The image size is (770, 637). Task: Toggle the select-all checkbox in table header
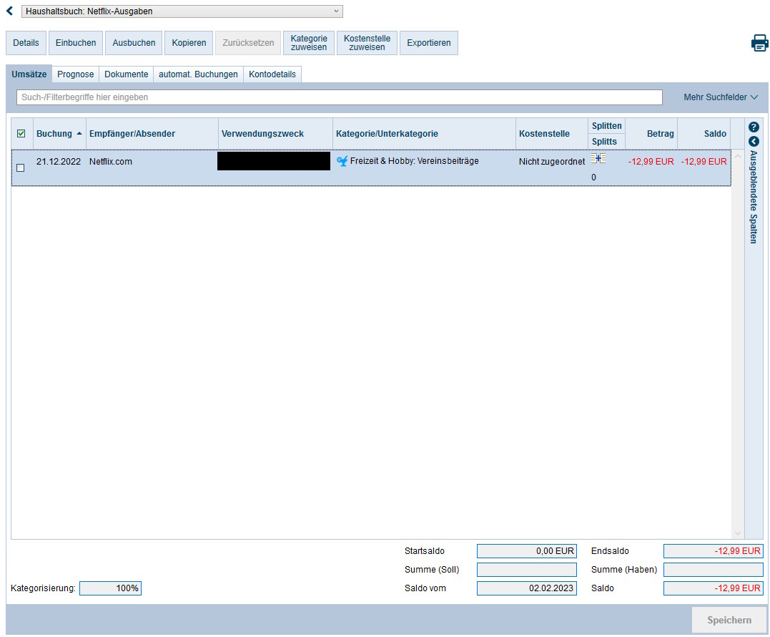[21, 134]
